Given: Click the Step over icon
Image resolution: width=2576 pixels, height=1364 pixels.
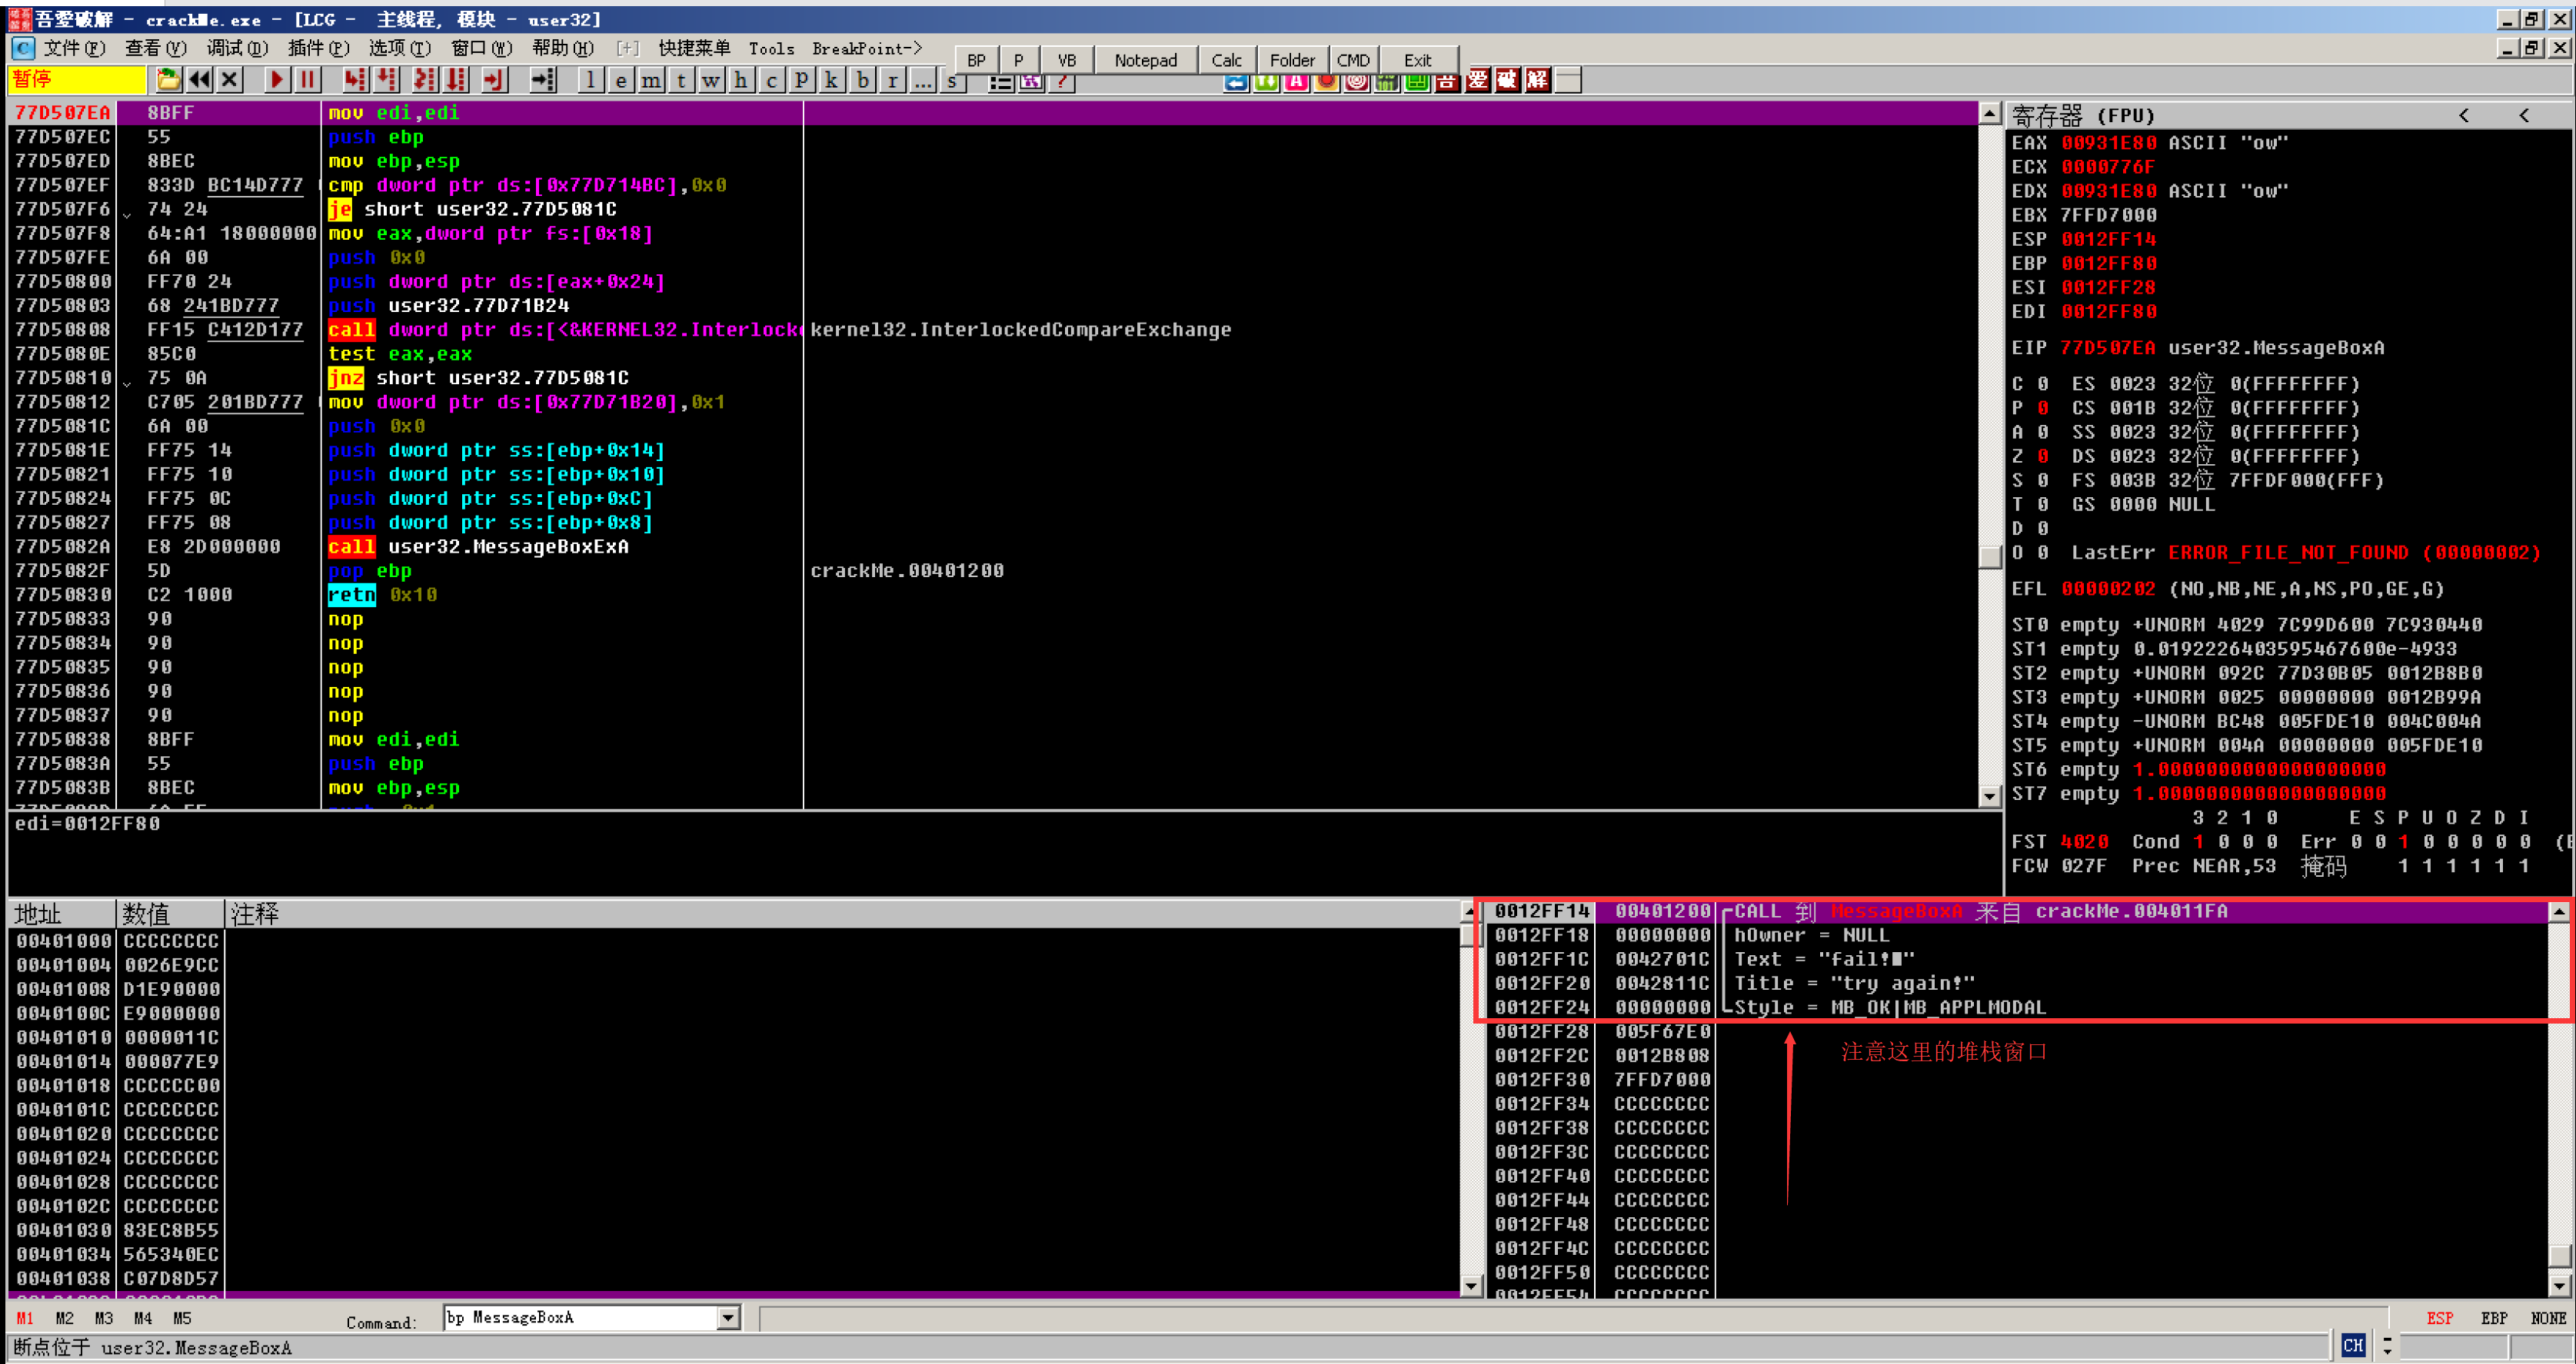Looking at the screenshot, I should [387, 80].
